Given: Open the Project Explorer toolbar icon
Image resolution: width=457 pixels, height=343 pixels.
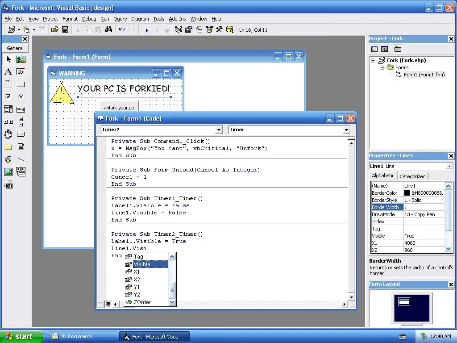Looking at the screenshot, I should [179, 29].
